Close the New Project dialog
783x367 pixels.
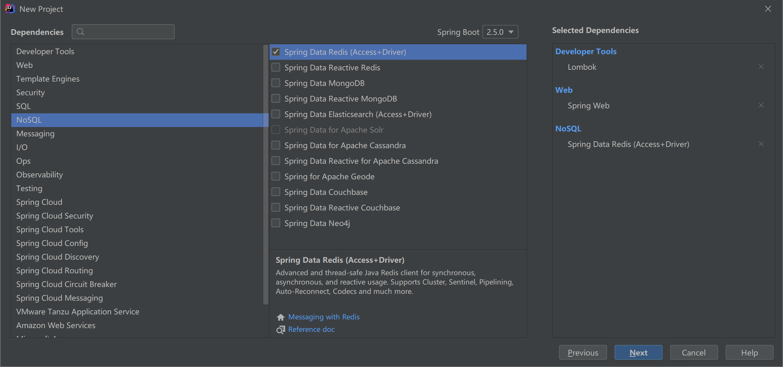pyautogui.click(x=768, y=9)
